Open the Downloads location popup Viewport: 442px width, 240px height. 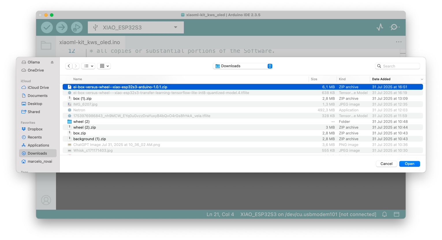point(243,66)
